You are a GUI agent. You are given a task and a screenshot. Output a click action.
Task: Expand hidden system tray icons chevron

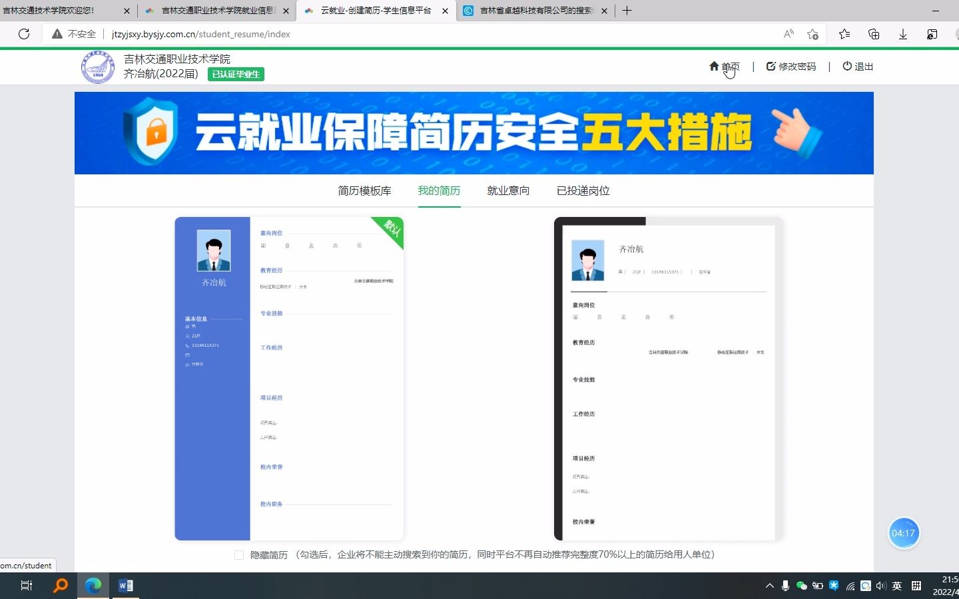click(x=770, y=586)
